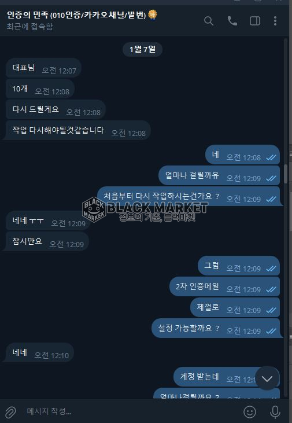Click the chat scrollbar thumb
Viewport: 292px width, 423px height.
coord(286,174)
